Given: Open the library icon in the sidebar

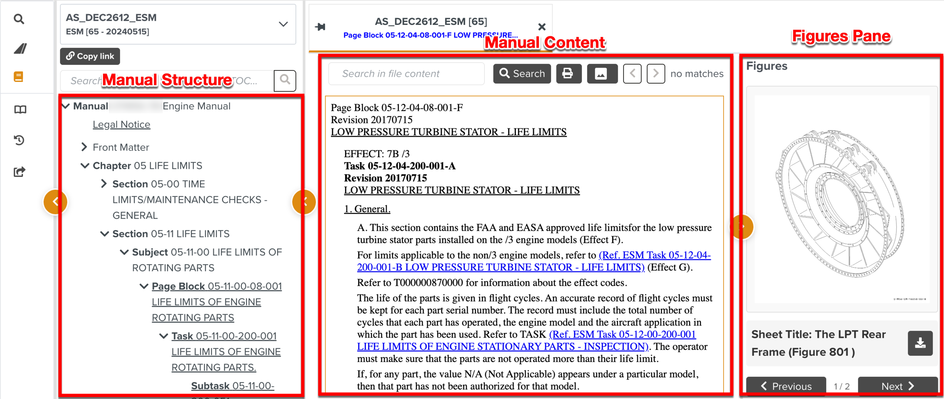Looking at the screenshot, I should (x=19, y=109).
